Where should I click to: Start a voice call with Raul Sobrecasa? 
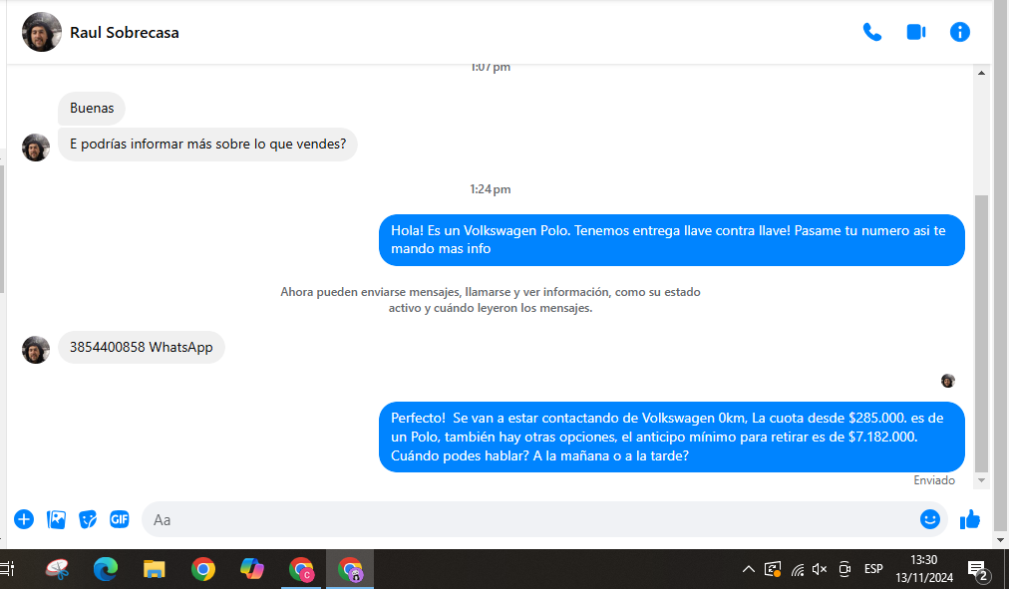pyautogui.click(x=872, y=32)
